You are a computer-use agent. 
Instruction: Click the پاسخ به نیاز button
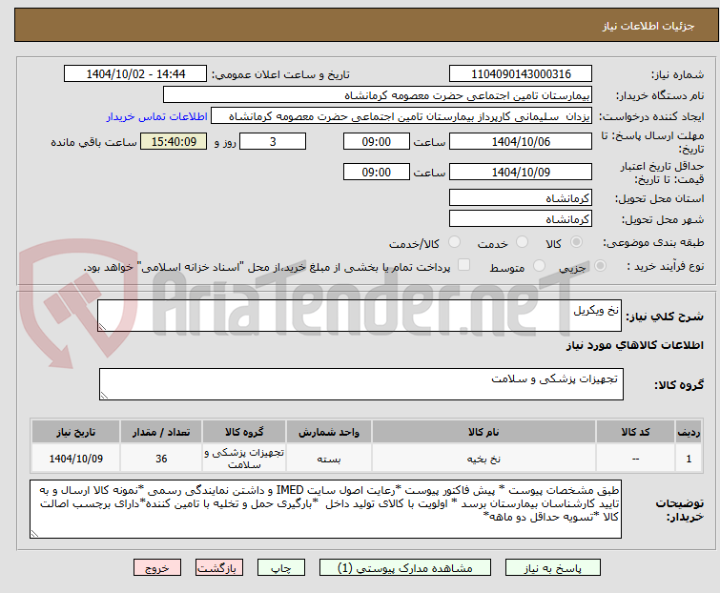tap(553, 568)
